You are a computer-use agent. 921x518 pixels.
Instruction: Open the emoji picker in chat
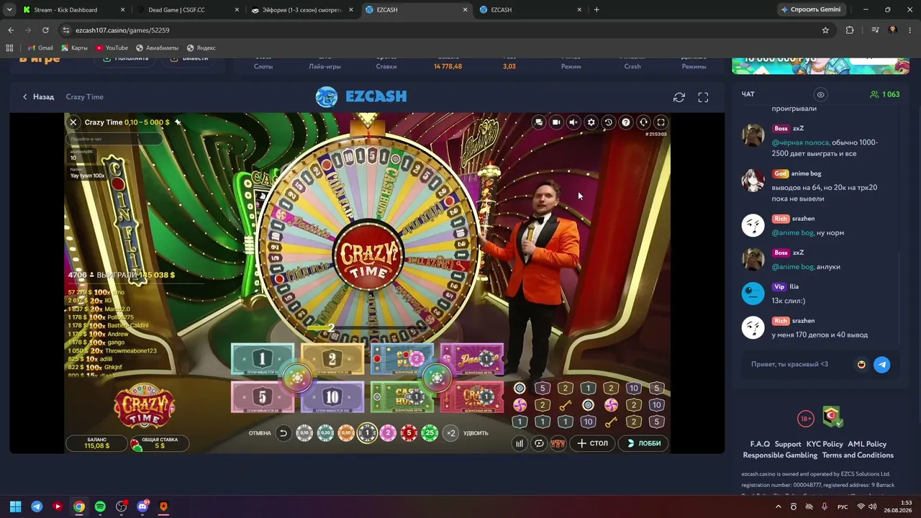tap(861, 364)
